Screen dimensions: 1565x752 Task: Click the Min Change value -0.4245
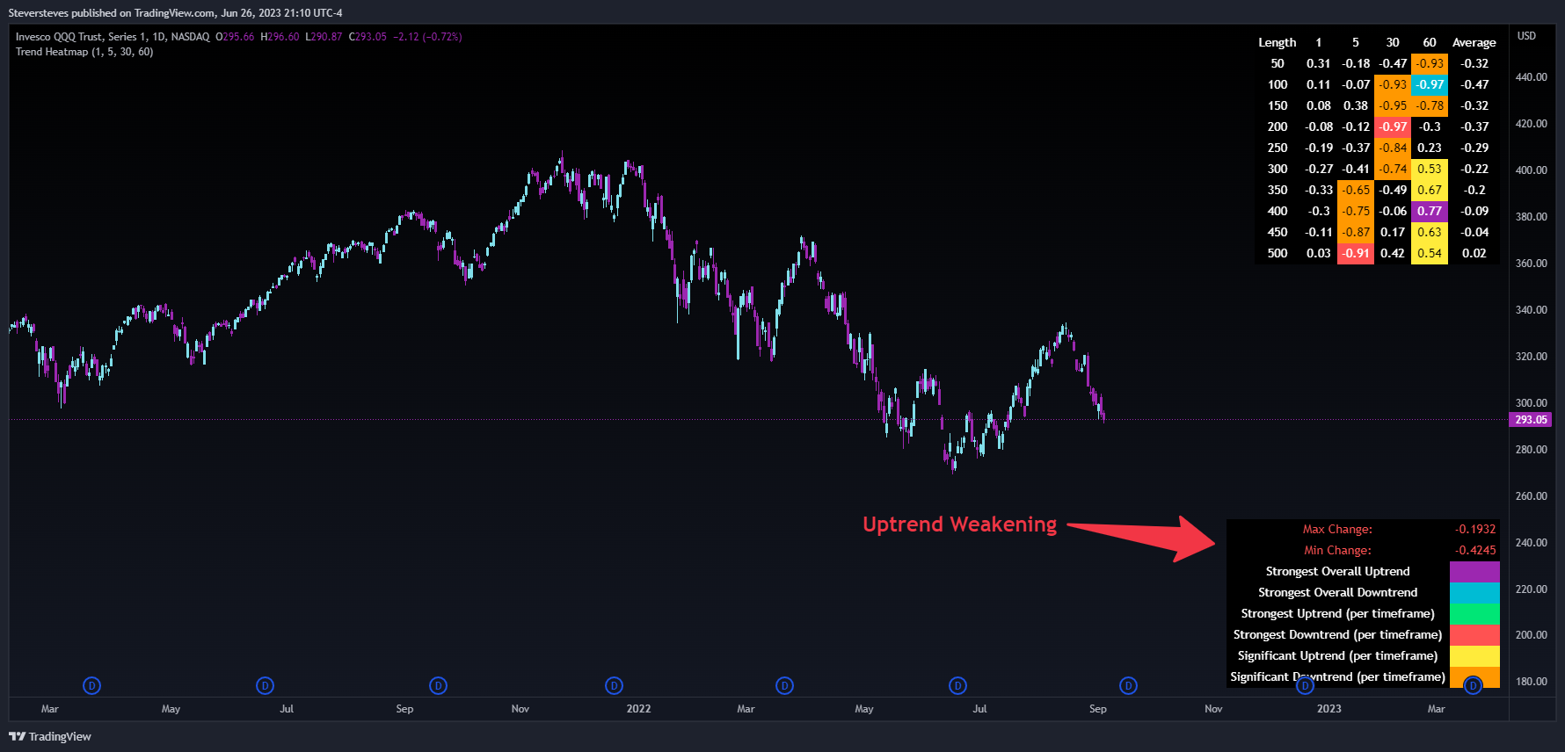[1475, 550]
